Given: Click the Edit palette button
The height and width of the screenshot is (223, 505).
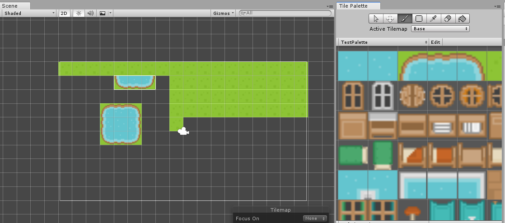Looking at the screenshot, I should pyautogui.click(x=435, y=42).
